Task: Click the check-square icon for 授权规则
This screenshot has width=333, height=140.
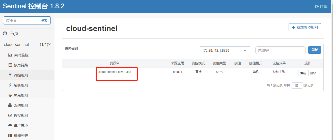Action: (x=10, y=116)
